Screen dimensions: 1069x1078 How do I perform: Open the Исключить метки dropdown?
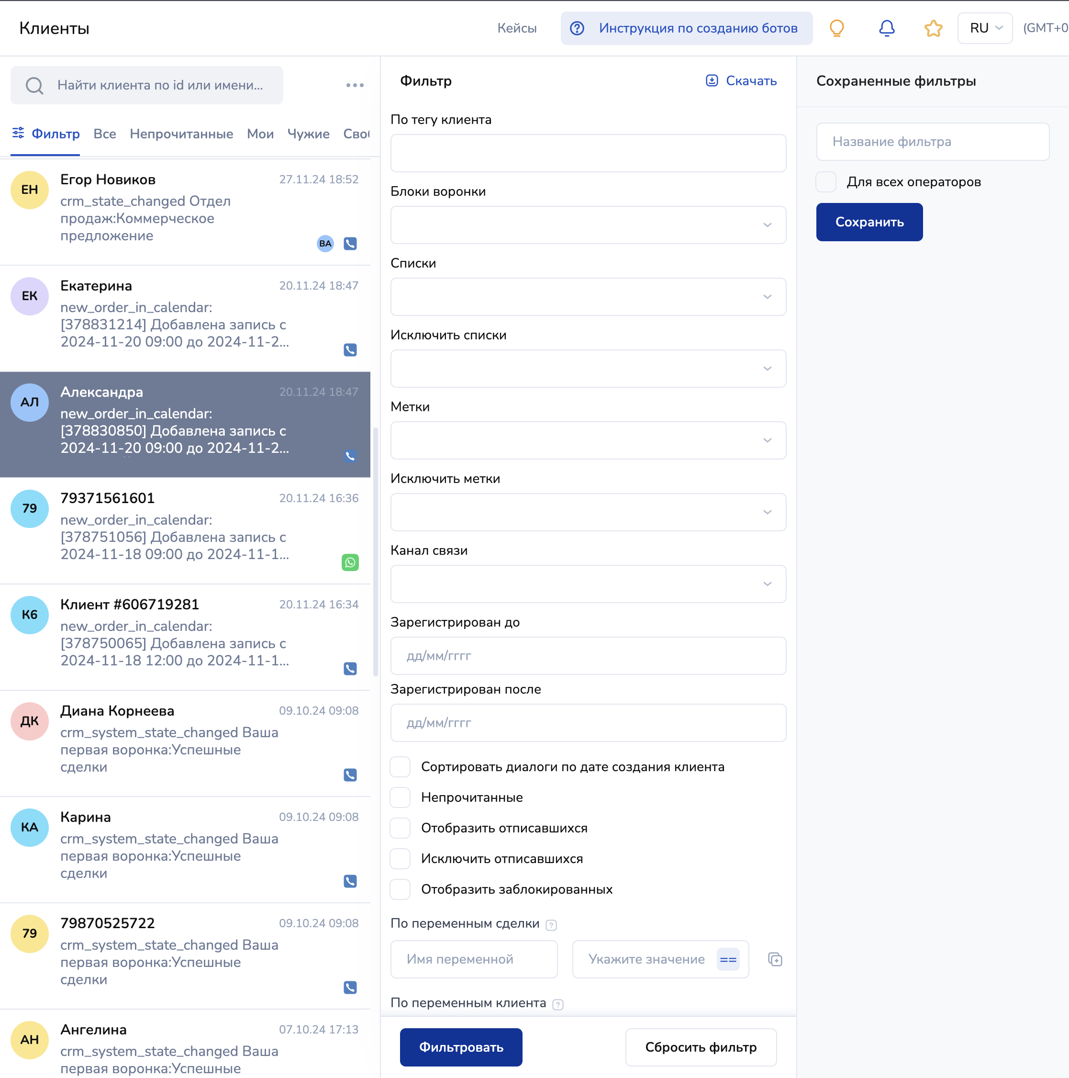(588, 512)
